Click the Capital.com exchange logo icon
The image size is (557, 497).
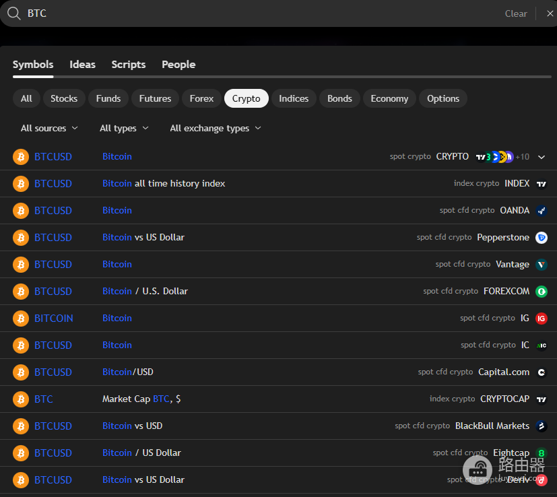point(542,372)
